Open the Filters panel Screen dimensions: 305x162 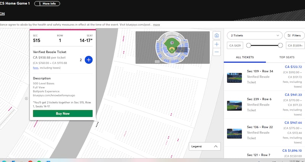coord(294,35)
